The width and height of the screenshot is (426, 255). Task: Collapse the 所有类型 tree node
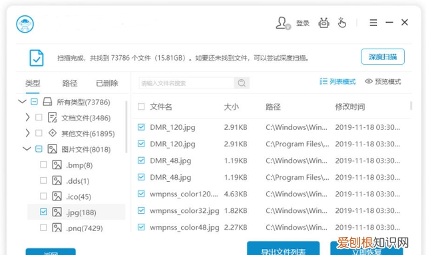click(x=22, y=102)
